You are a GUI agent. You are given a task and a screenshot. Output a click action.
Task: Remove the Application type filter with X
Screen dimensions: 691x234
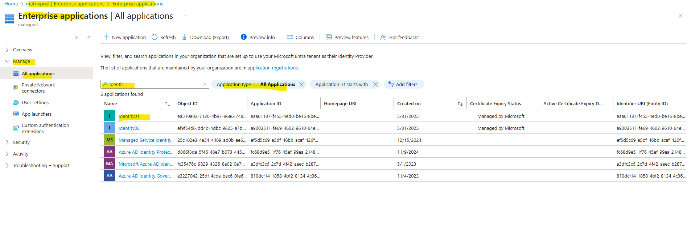point(301,84)
